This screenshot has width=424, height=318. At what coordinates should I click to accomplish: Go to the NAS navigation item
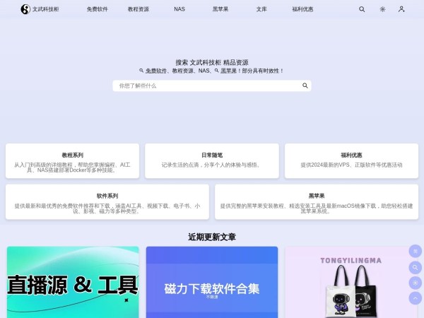(x=179, y=10)
